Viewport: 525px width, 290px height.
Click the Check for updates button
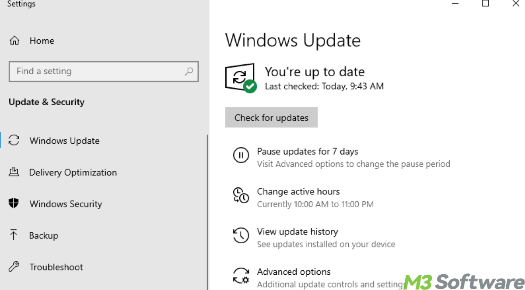click(x=271, y=117)
